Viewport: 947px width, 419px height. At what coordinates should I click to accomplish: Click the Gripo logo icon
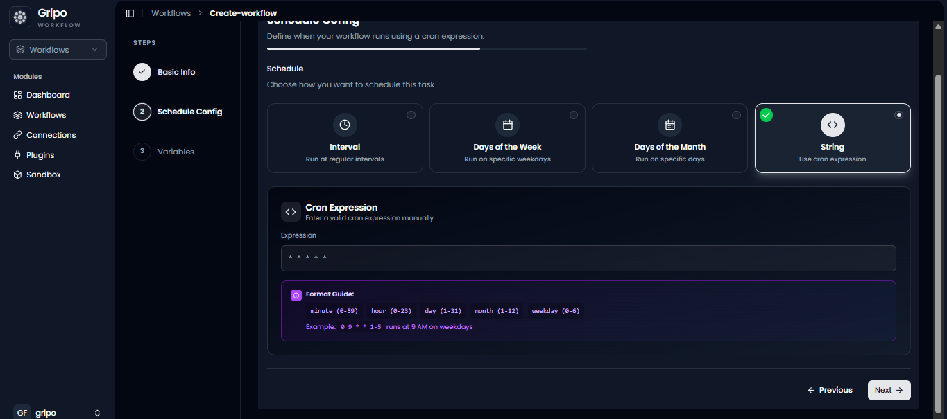(20, 17)
